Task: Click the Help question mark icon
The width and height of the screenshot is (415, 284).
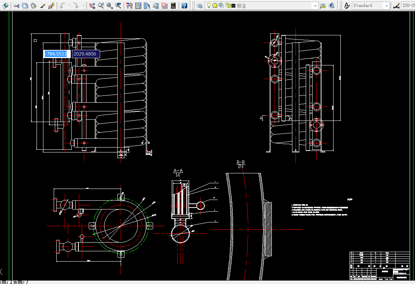Action: (185, 6)
